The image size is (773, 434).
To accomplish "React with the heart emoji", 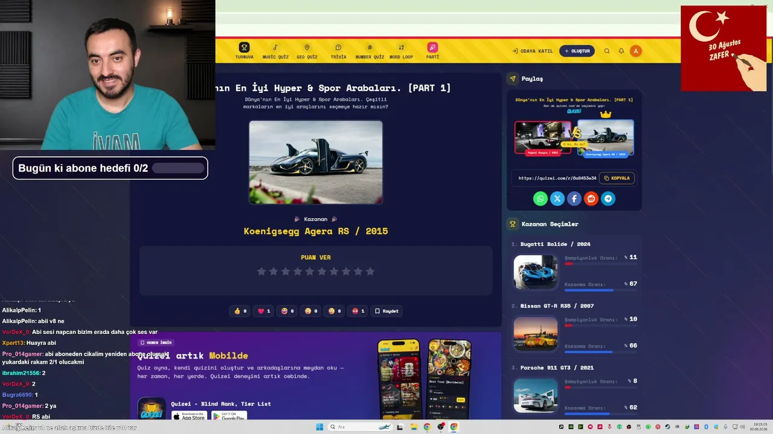I will tap(264, 311).
